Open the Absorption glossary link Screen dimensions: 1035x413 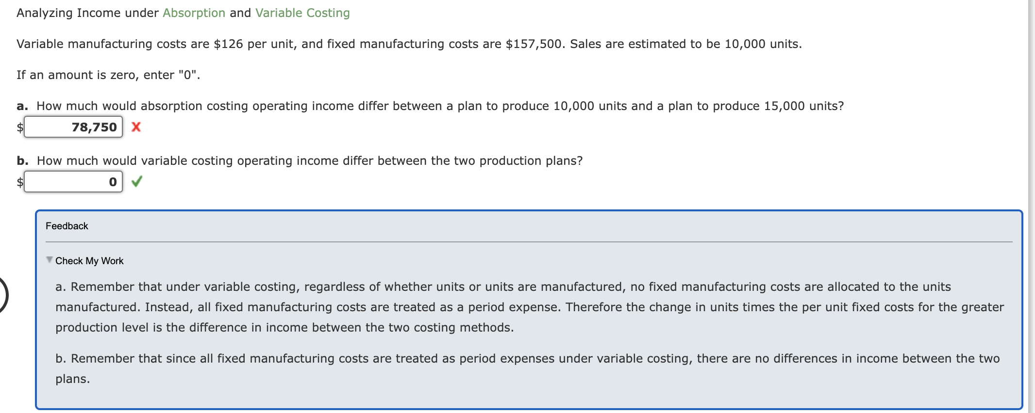pyautogui.click(x=194, y=13)
